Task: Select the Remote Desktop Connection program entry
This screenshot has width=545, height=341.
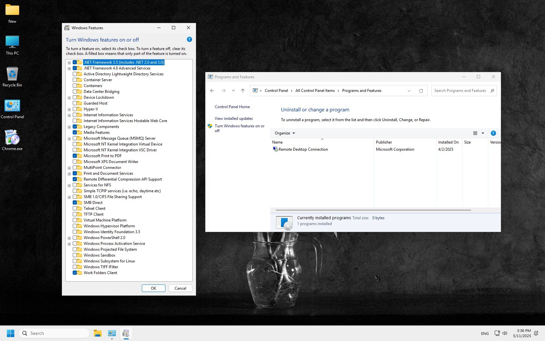Action: pyautogui.click(x=303, y=149)
